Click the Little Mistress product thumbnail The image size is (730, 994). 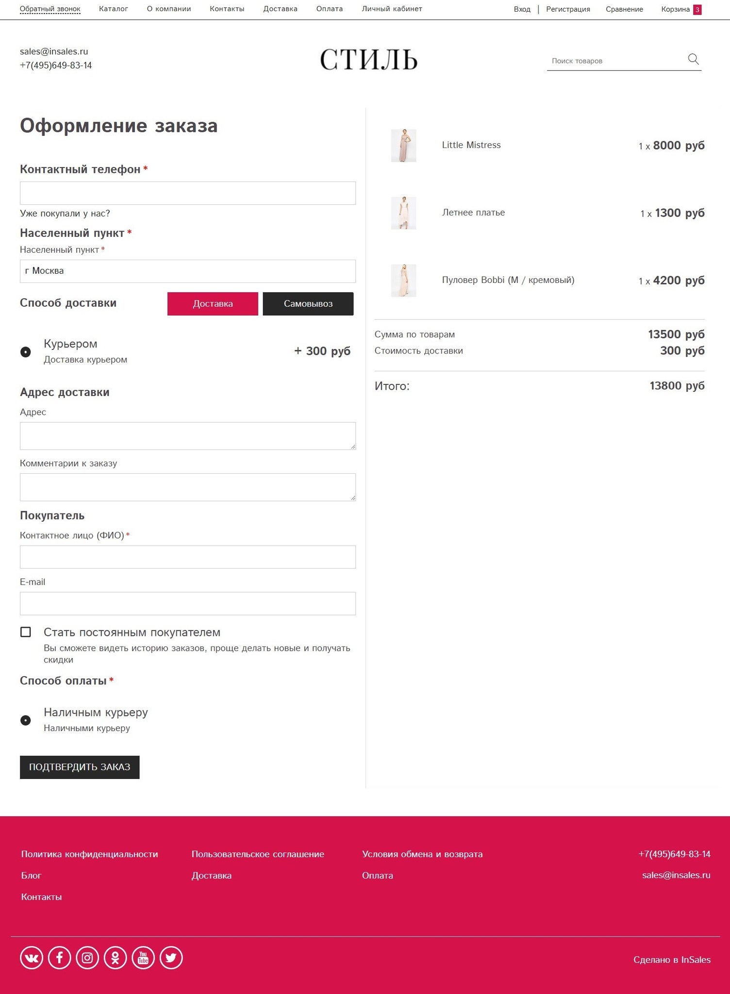pyautogui.click(x=404, y=146)
